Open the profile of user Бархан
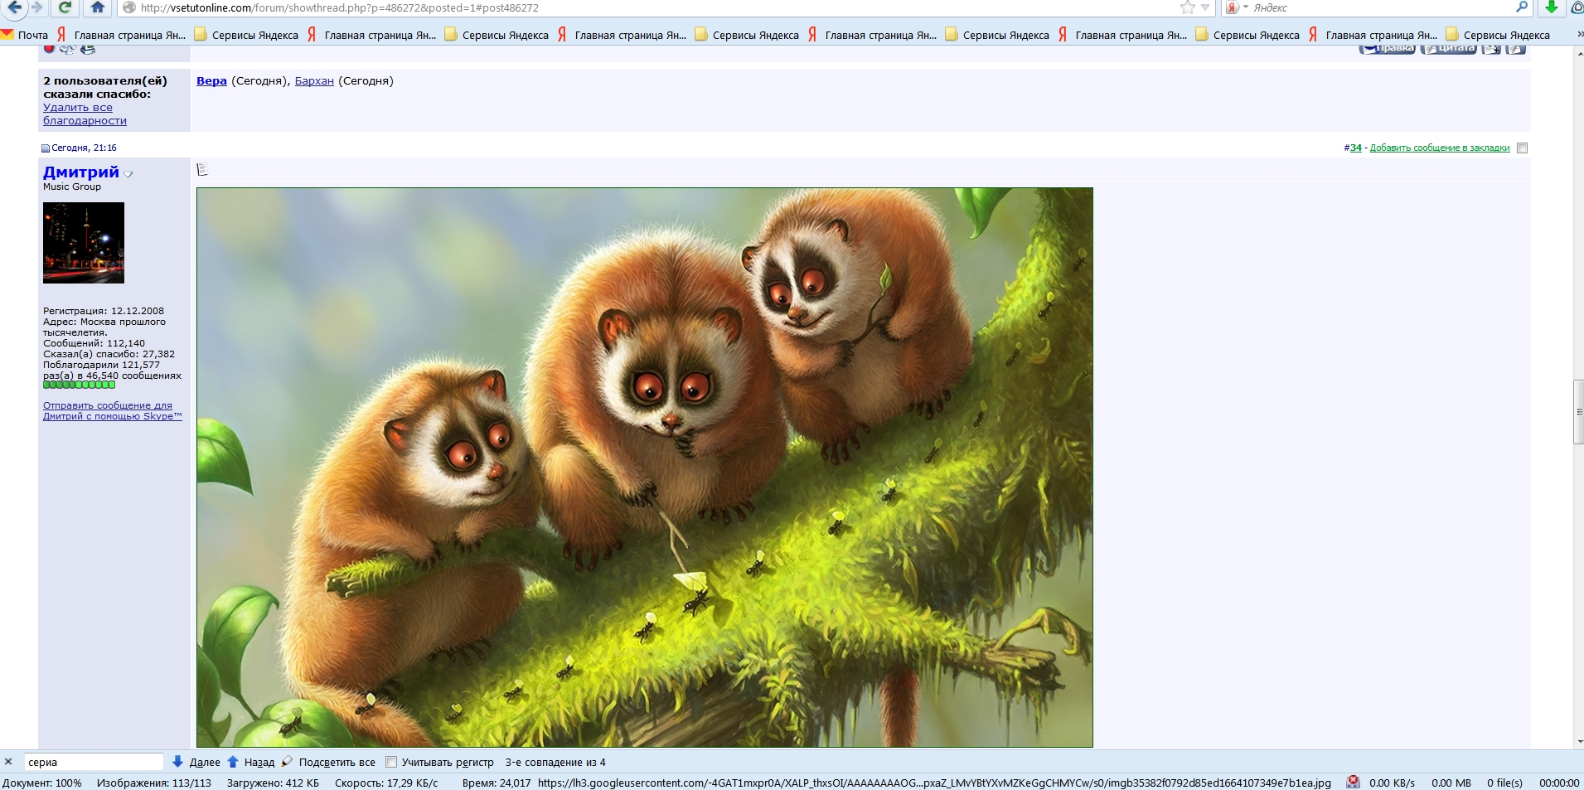 [x=314, y=80]
